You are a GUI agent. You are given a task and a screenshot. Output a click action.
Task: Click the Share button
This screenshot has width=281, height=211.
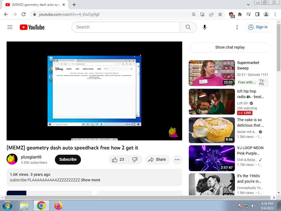click(157, 160)
